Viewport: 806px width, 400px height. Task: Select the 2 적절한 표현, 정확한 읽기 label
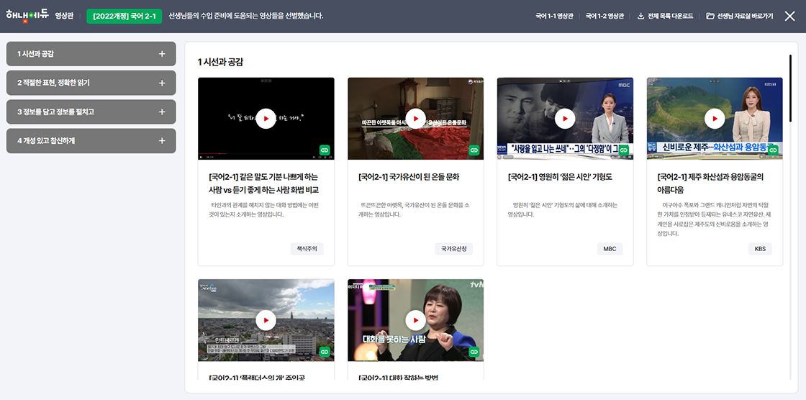53,83
